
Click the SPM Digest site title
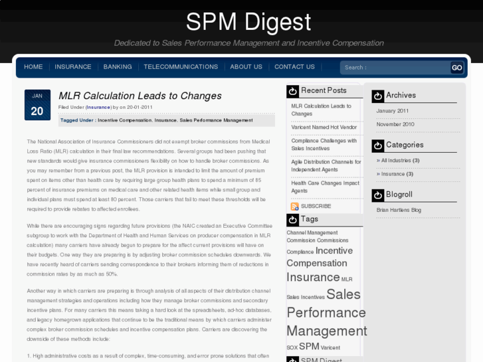click(248, 22)
